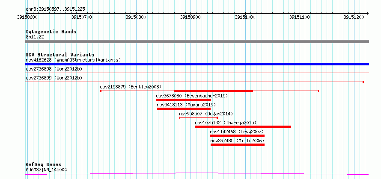The height and width of the screenshot is (179, 381).
Task: Click the chr8:39150597..39151225 coordinate label
Action: click(55, 9)
